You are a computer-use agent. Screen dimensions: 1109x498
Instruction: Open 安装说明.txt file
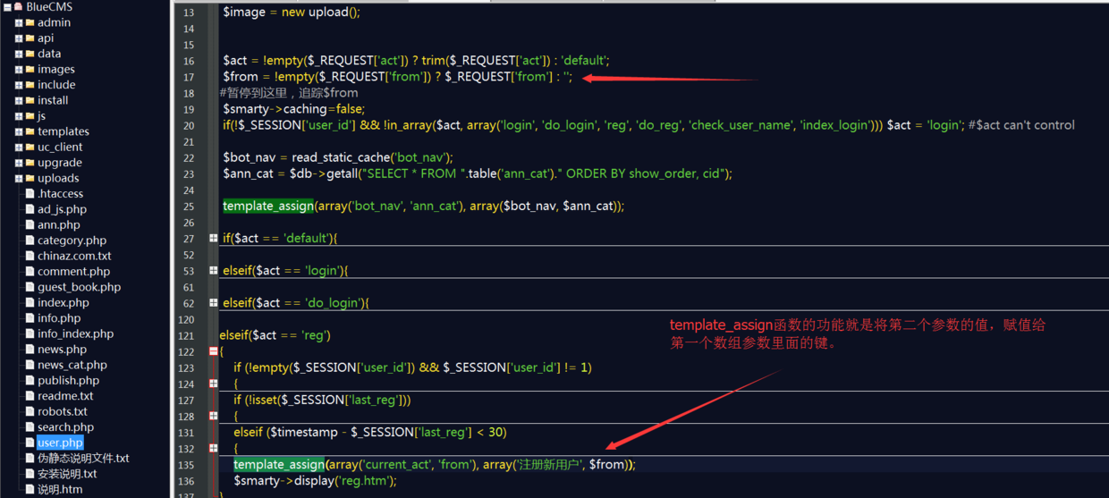pos(67,474)
